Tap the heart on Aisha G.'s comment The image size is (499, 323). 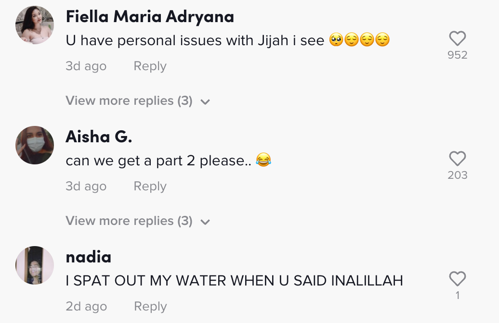coord(457,159)
